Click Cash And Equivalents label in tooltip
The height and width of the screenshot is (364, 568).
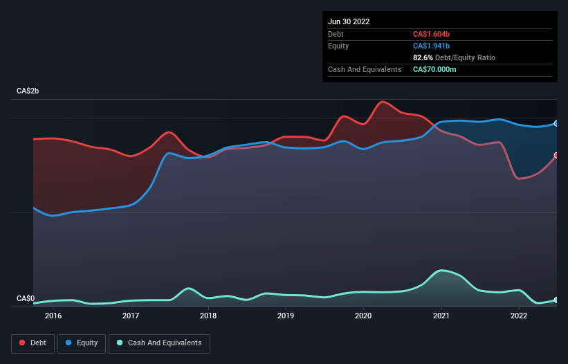point(365,69)
